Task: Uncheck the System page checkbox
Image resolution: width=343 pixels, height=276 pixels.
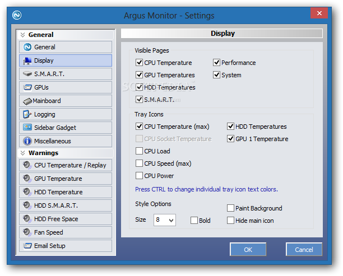Action: [x=216, y=75]
